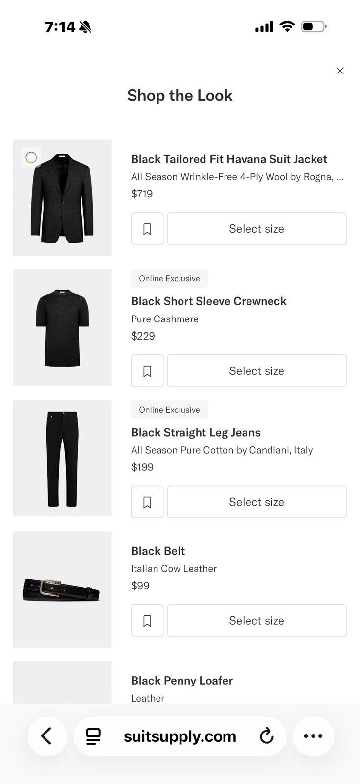
Task: Open the Black Penny Loafer product link
Action: 182,681
